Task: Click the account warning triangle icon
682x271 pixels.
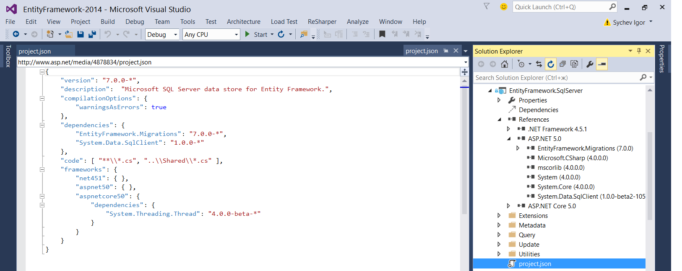Action: pos(607,22)
